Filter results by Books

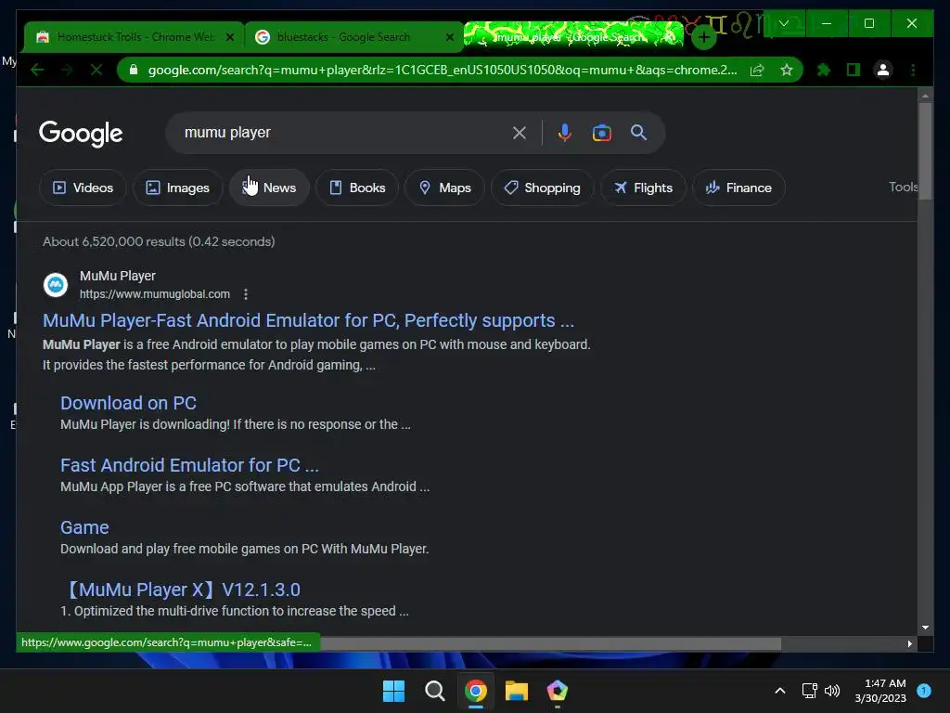357,188
